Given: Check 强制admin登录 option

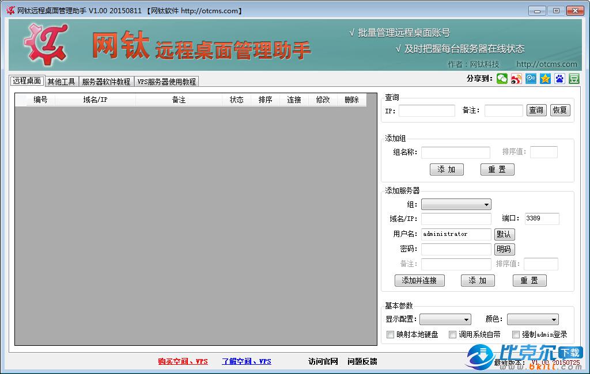Looking at the screenshot, I should click(x=516, y=334).
